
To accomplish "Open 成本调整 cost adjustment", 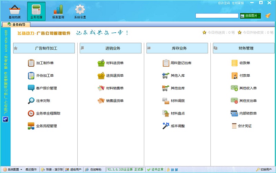I will pos(177,126).
